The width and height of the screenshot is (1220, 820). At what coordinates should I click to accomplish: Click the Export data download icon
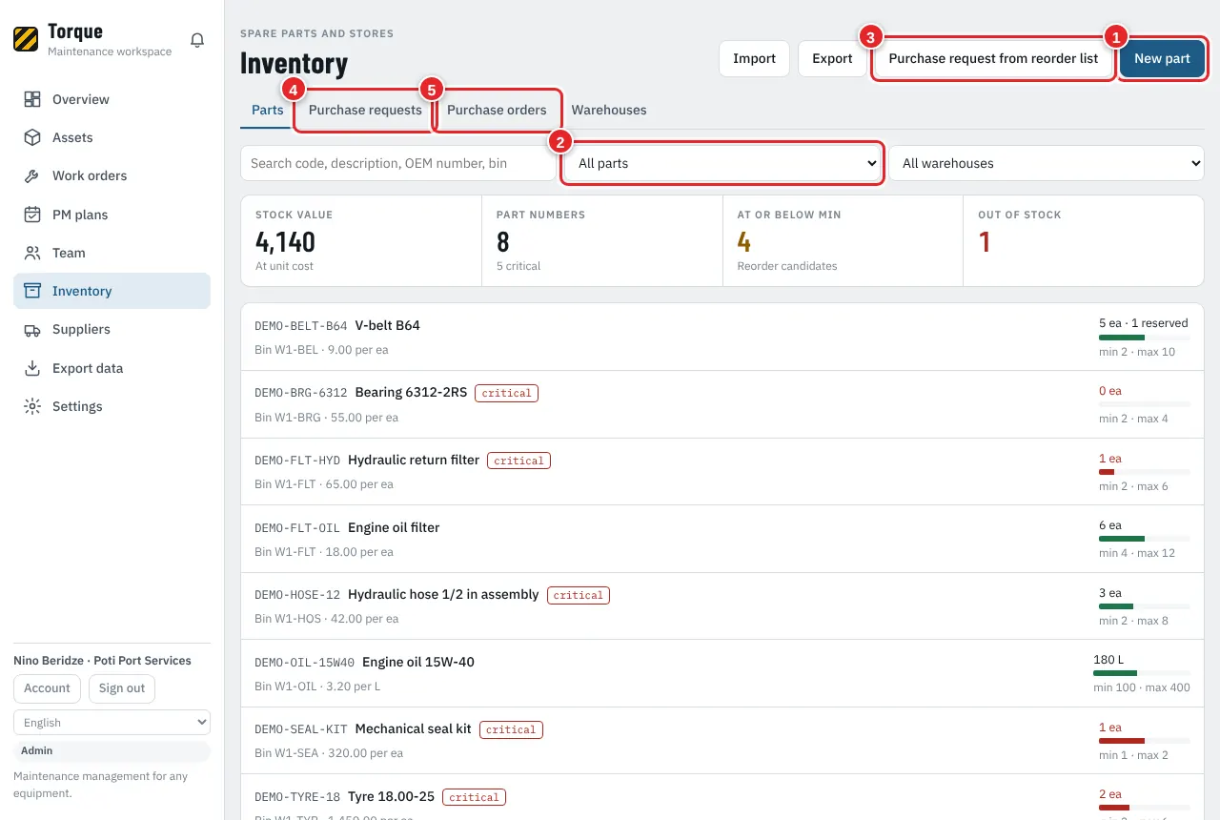pos(32,368)
